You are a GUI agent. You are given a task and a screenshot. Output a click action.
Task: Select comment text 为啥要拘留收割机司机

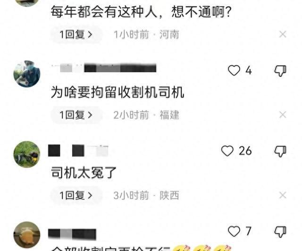point(117,92)
